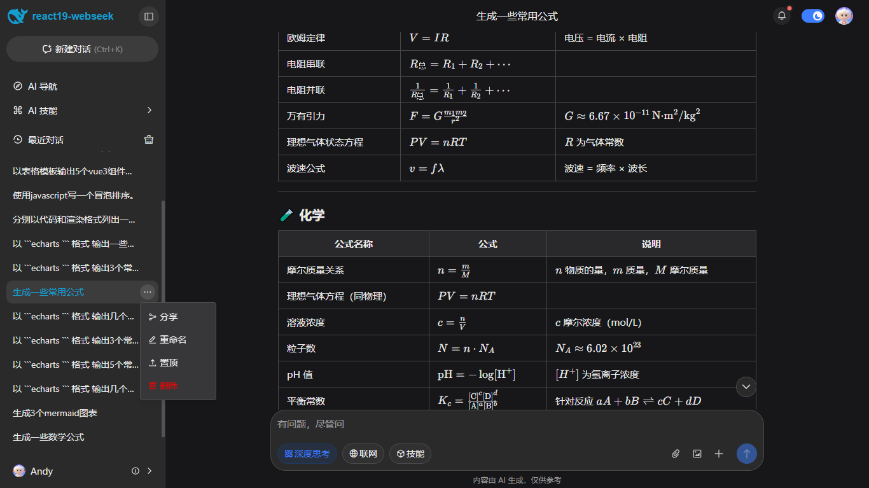
Task: Expand the AI 技能 submenu chevron
Action: tap(149, 111)
